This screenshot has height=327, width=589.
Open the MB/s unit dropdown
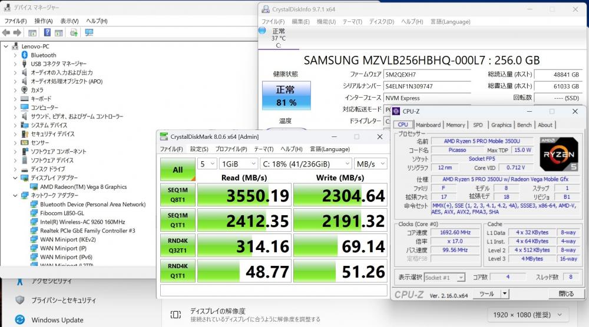pos(370,164)
